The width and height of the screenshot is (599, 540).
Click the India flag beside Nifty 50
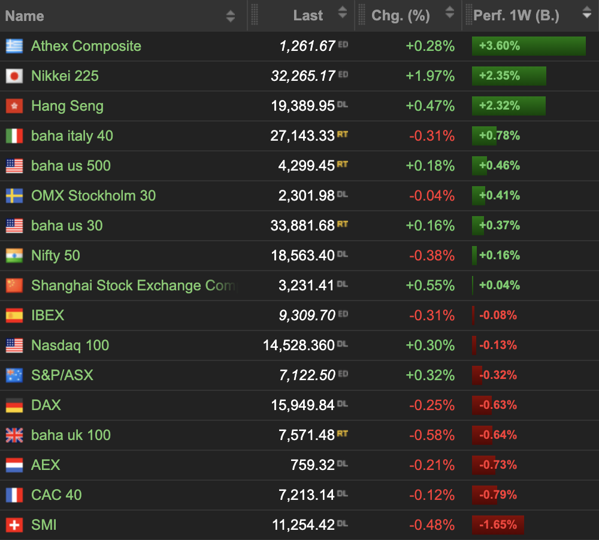[14, 256]
